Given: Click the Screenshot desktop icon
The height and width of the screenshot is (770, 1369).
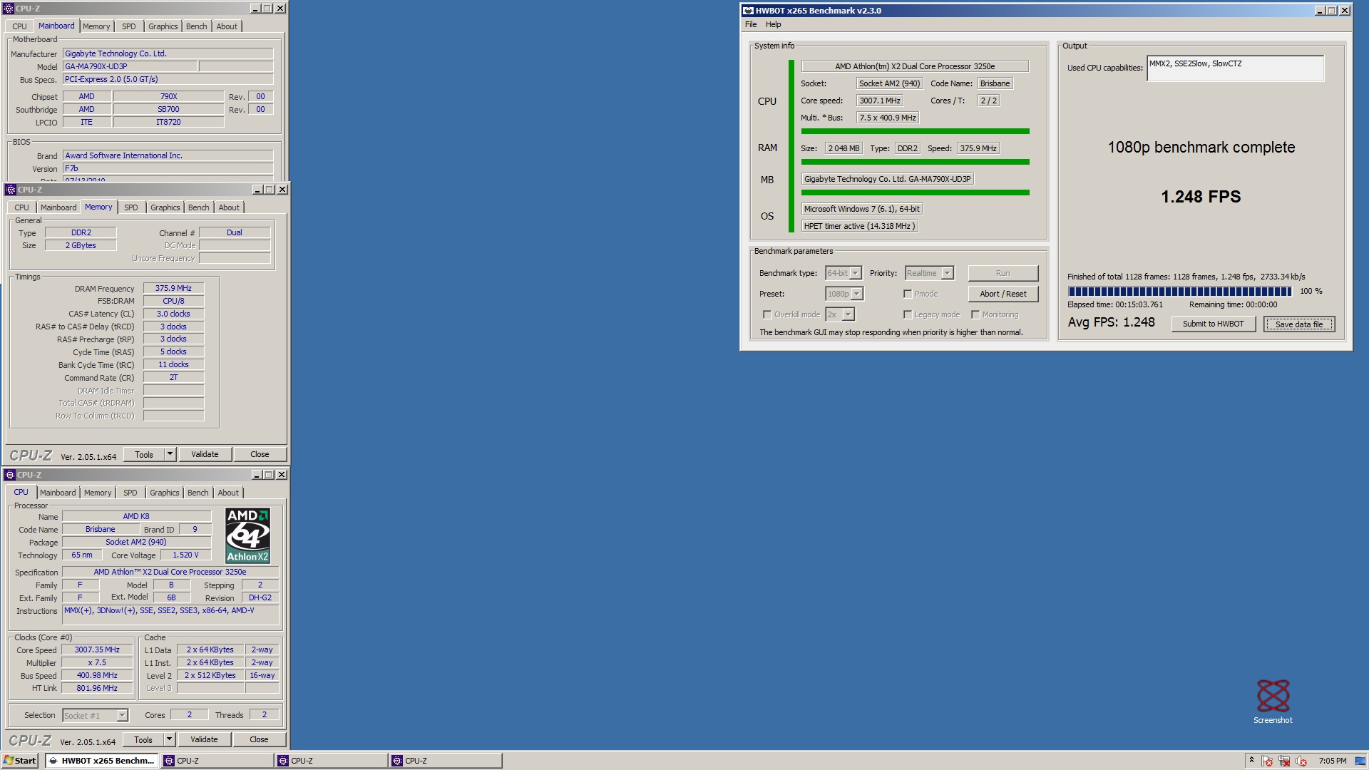Looking at the screenshot, I should click(1273, 702).
